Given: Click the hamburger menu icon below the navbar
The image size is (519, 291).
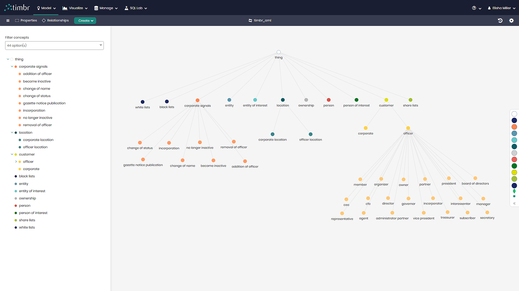Looking at the screenshot, I should [x=8, y=20].
